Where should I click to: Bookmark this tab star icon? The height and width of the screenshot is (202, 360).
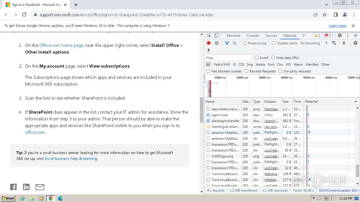[325, 15]
